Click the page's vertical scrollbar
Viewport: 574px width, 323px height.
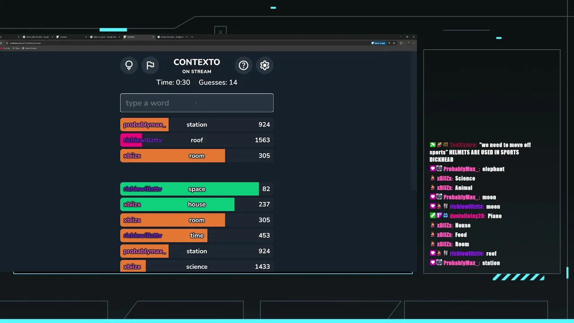414,121
